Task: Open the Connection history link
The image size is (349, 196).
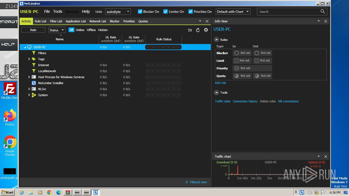Action: click(245, 101)
